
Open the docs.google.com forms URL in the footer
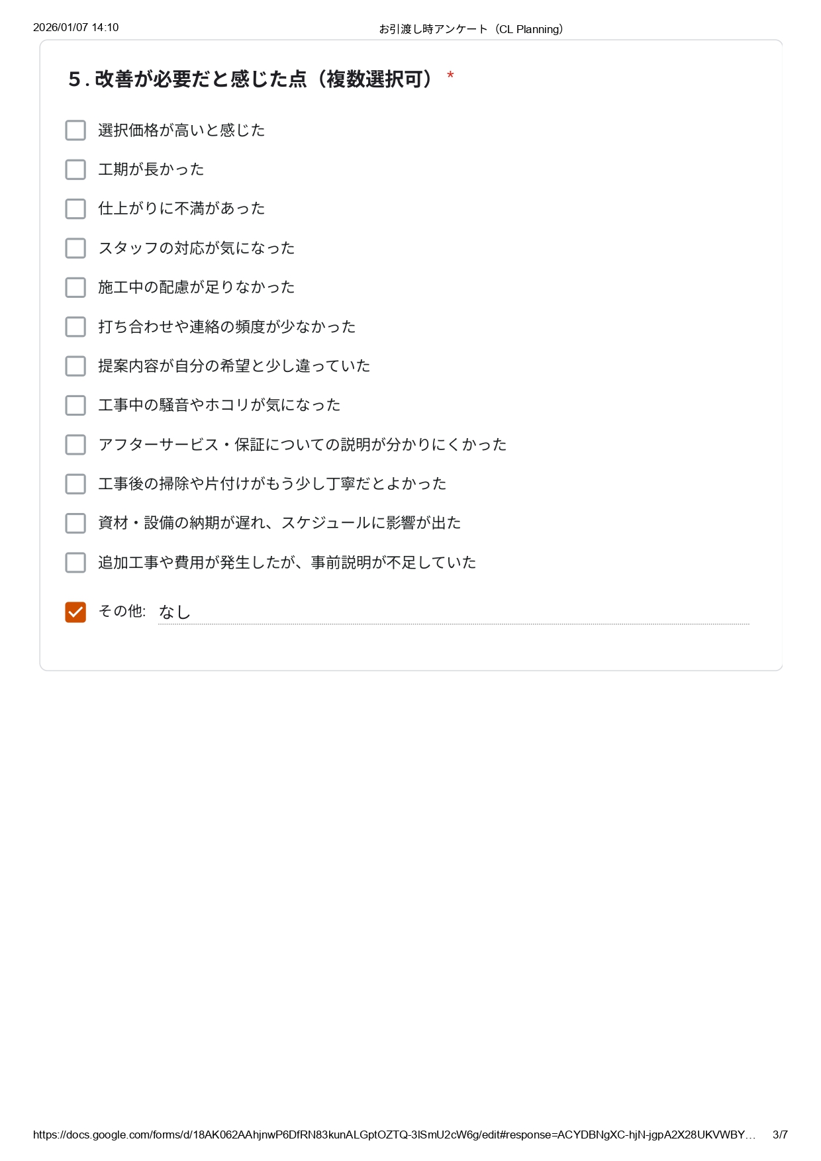394,1135
